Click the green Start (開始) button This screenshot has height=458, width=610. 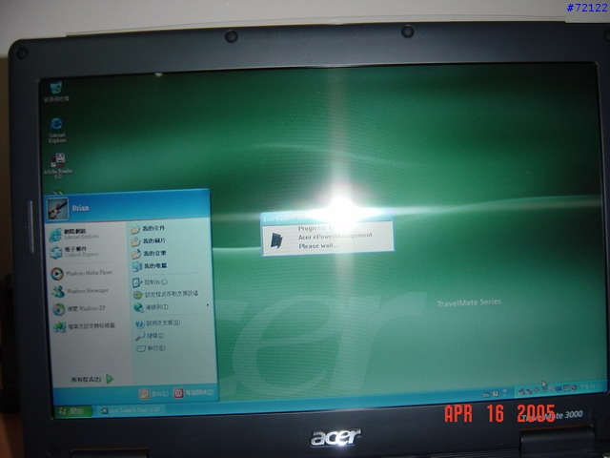tap(72, 411)
